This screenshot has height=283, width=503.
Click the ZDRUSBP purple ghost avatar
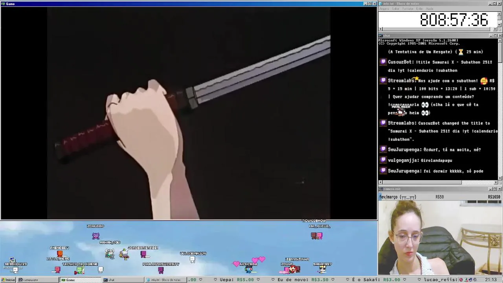point(96,235)
